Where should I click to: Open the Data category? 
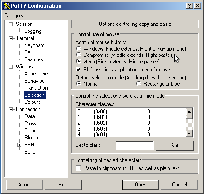[x=30, y=116]
